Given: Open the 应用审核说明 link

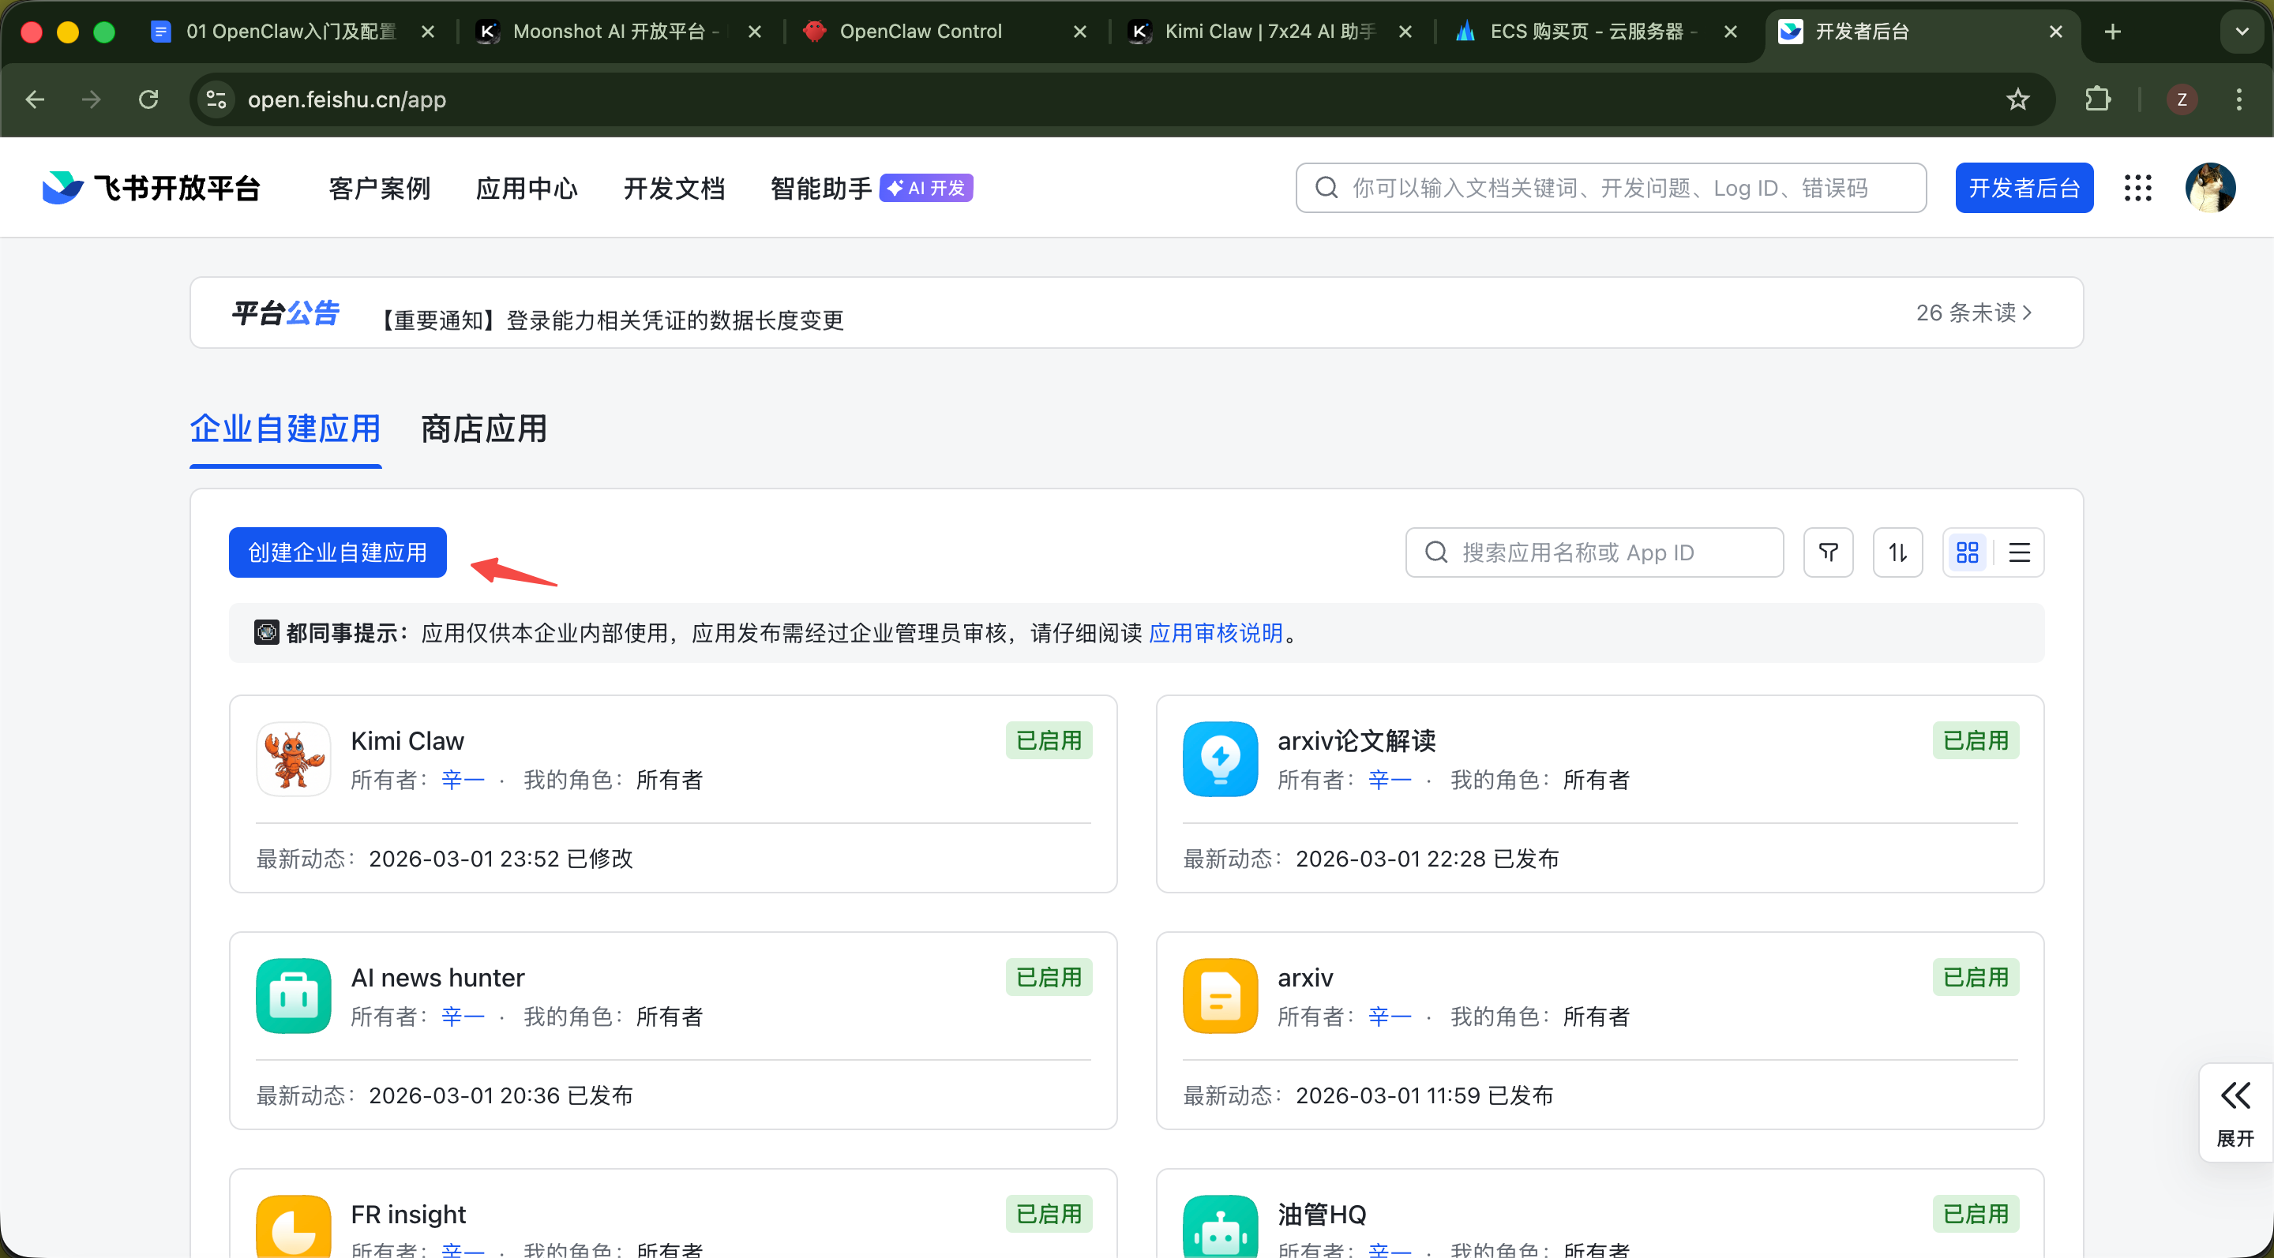Looking at the screenshot, I should (1216, 634).
